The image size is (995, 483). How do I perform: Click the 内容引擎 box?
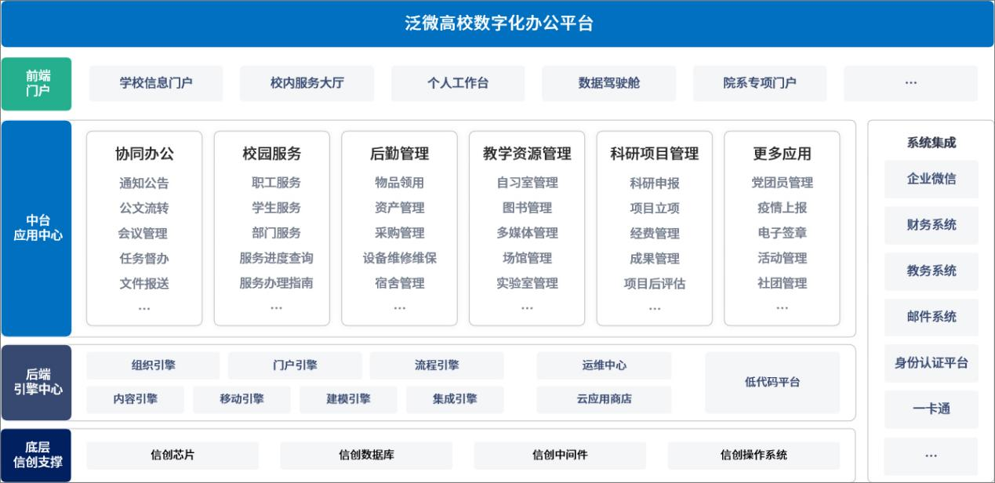click(135, 399)
